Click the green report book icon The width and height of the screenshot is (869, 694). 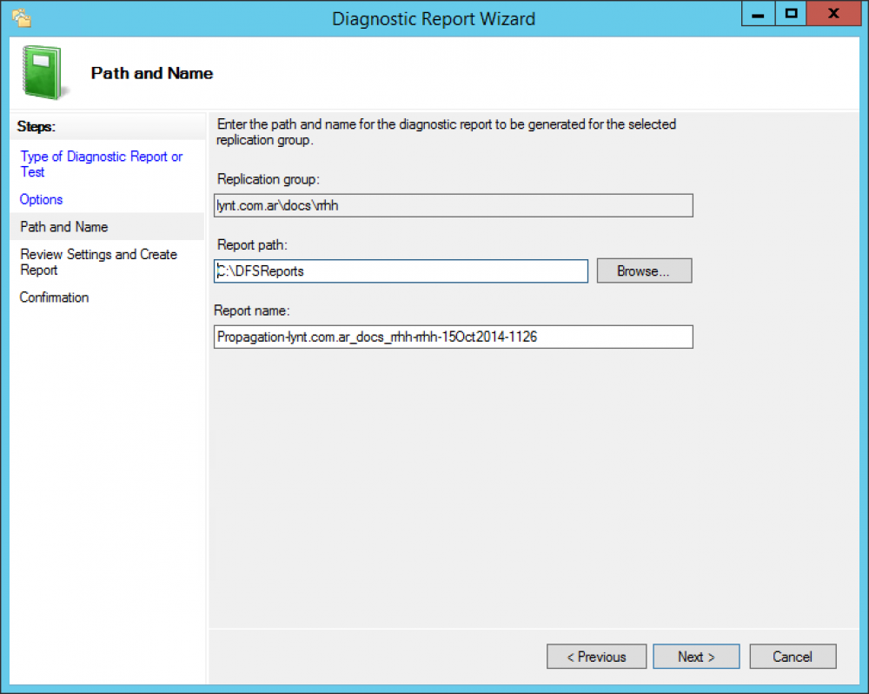click(41, 73)
